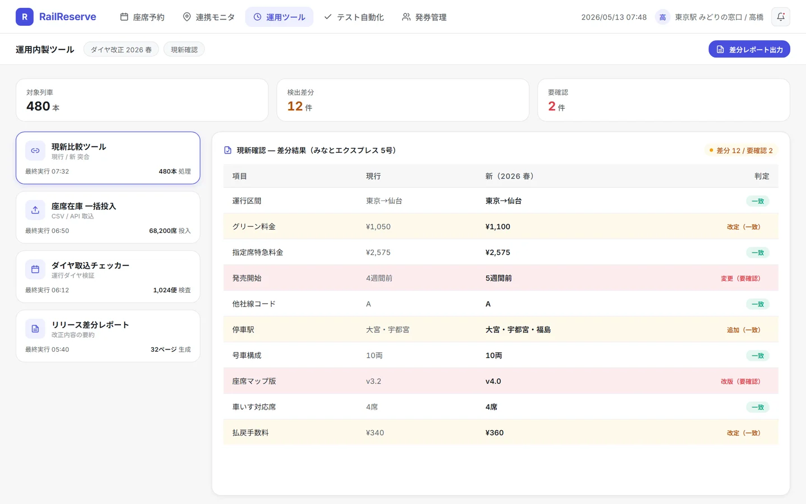The height and width of the screenshot is (504, 806).
Task: Click the 現行 column header
Action: [373, 176]
